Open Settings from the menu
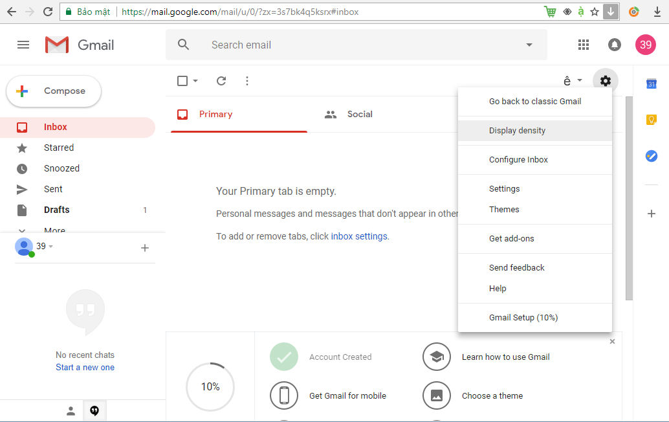Screen dimensions: 669x422 534,188
